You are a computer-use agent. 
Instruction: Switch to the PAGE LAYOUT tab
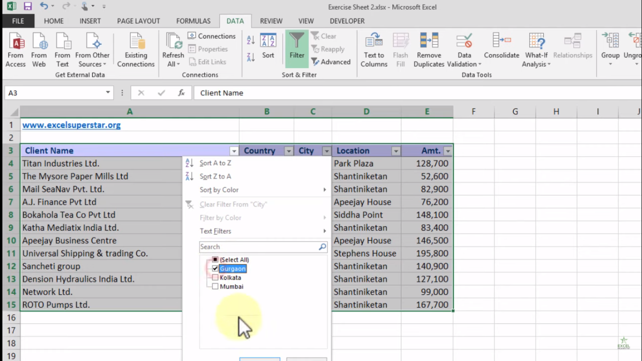pos(139,21)
